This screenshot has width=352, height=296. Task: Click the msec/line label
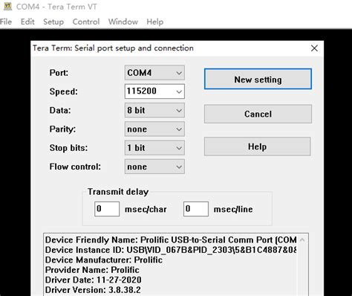tap(233, 209)
